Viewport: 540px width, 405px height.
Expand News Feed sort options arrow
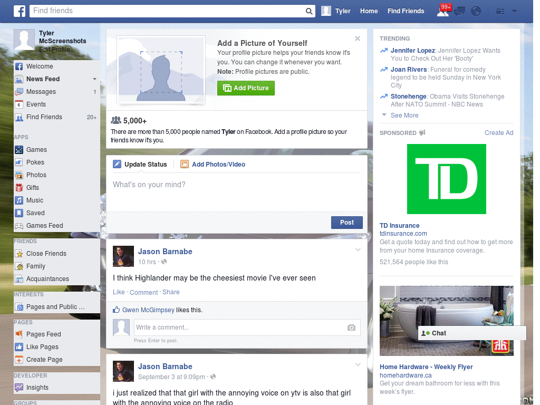point(94,79)
